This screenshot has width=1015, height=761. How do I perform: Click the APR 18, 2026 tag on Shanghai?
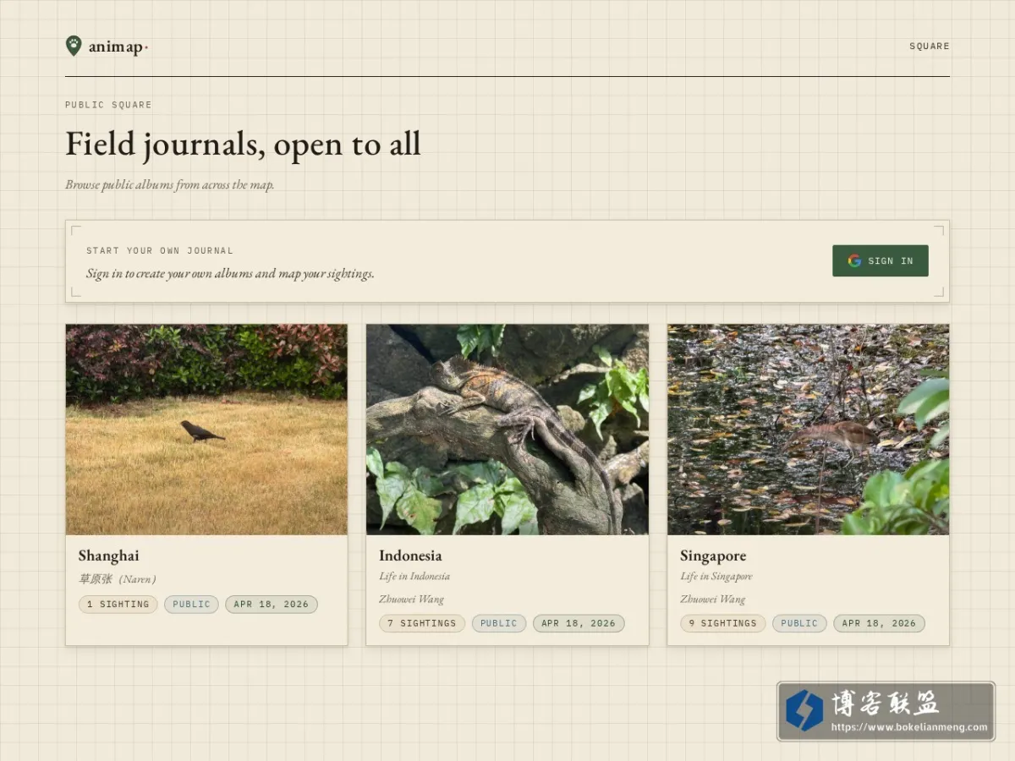(272, 605)
